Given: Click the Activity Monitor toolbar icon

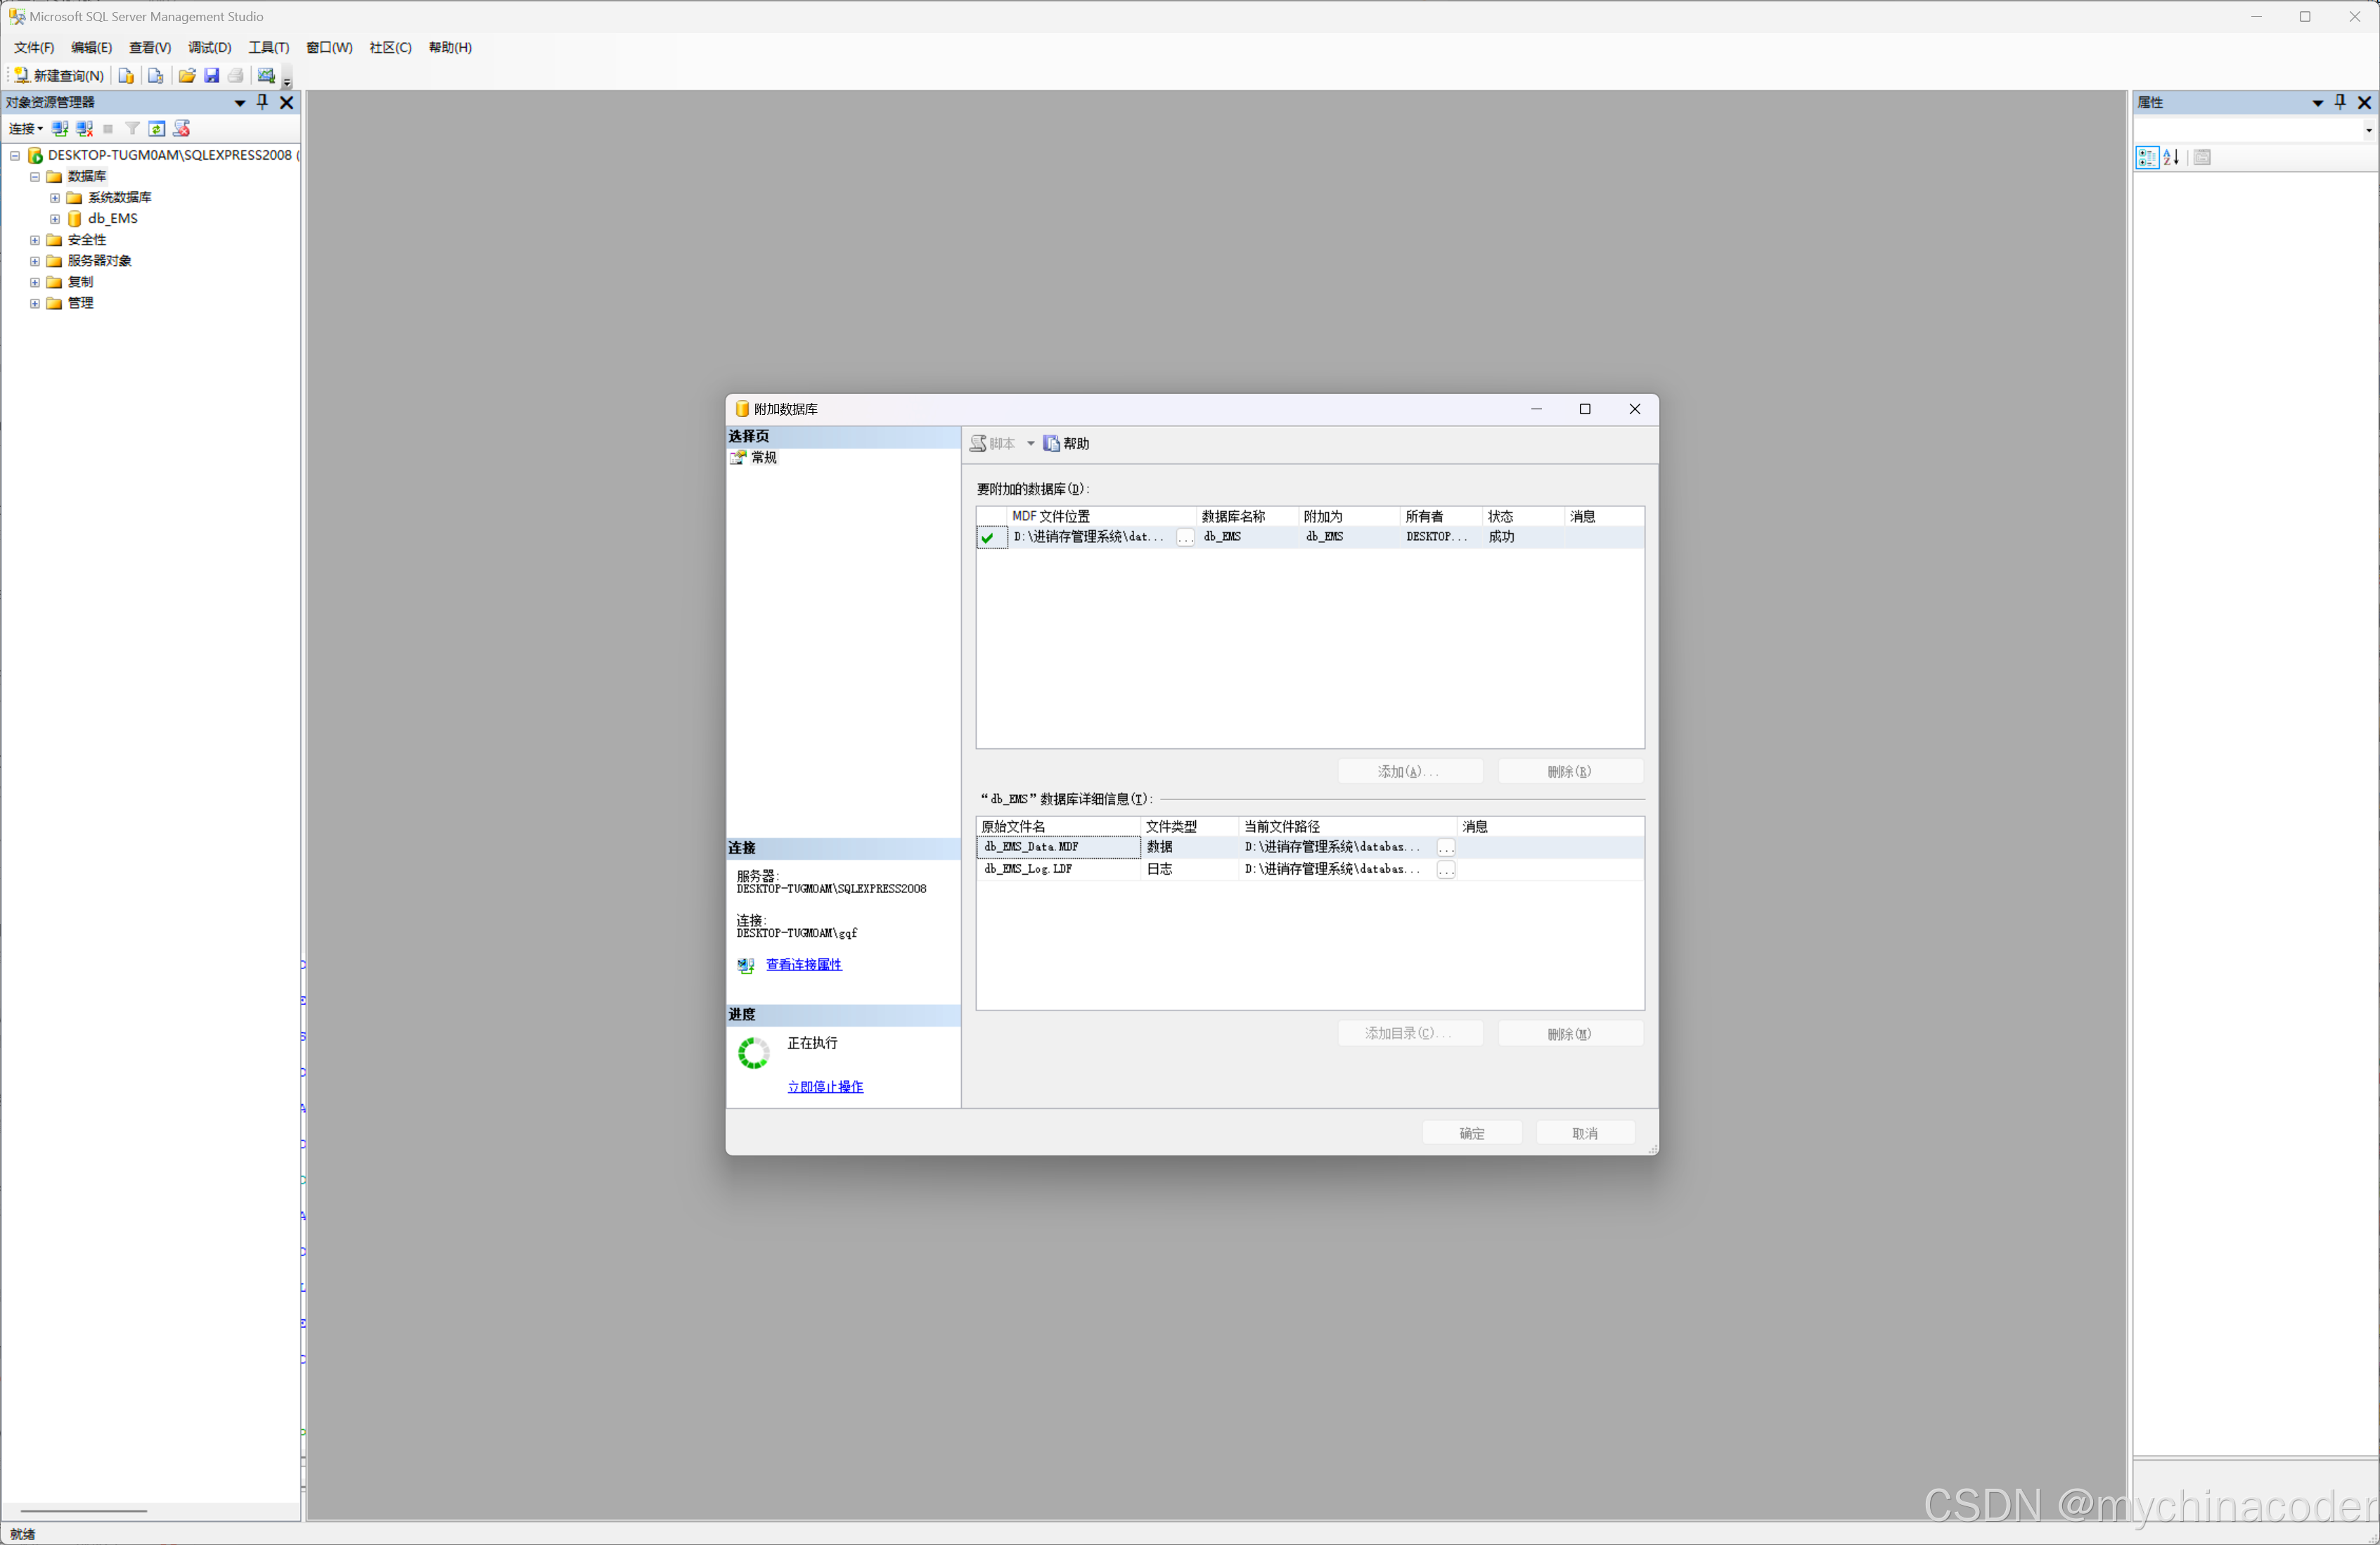Looking at the screenshot, I should pos(266,76).
